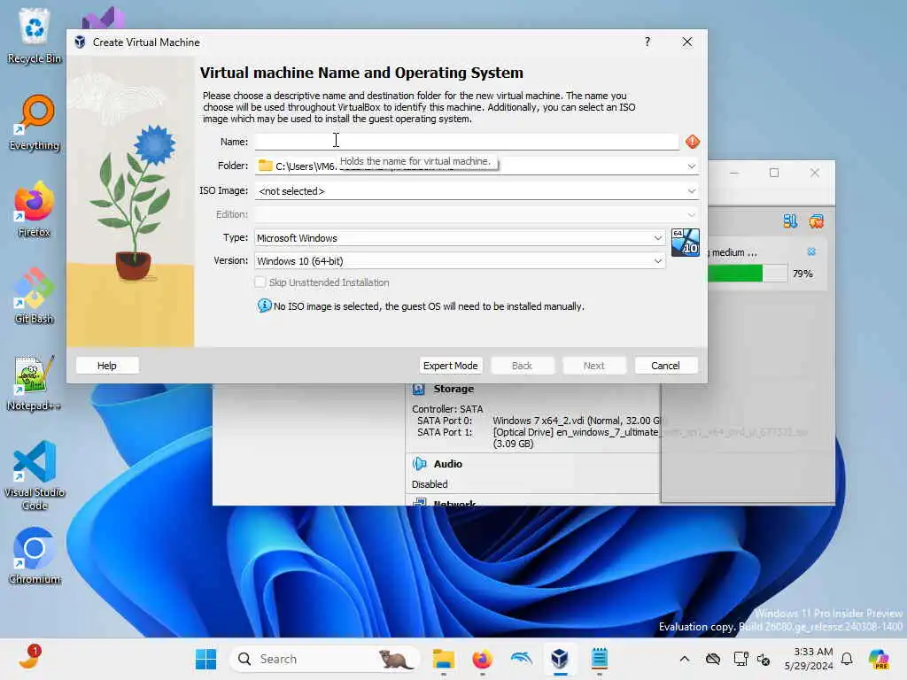Open the Notepad++ desktop shortcut
This screenshot has width=907, height=680.
pos(35,382)
